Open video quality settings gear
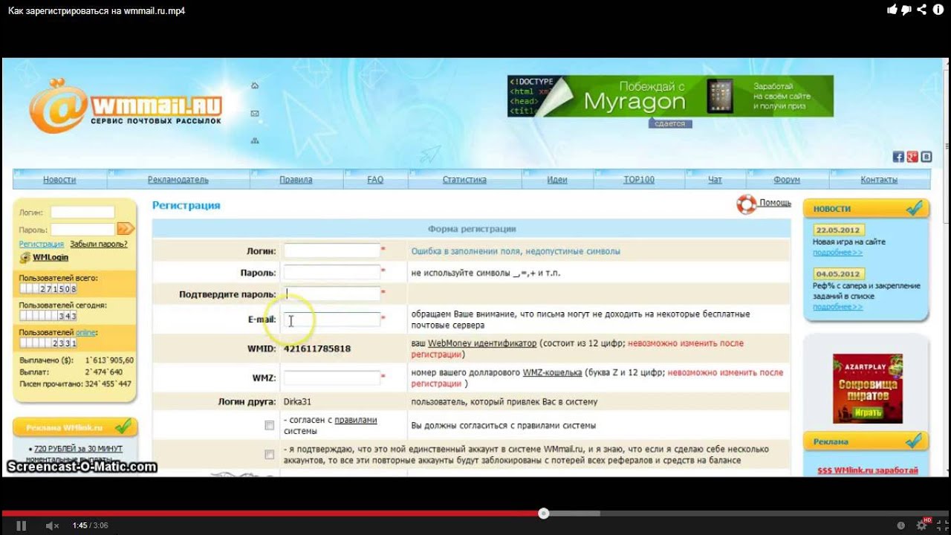This screenshot has width=951, height=535. (922, 525)
